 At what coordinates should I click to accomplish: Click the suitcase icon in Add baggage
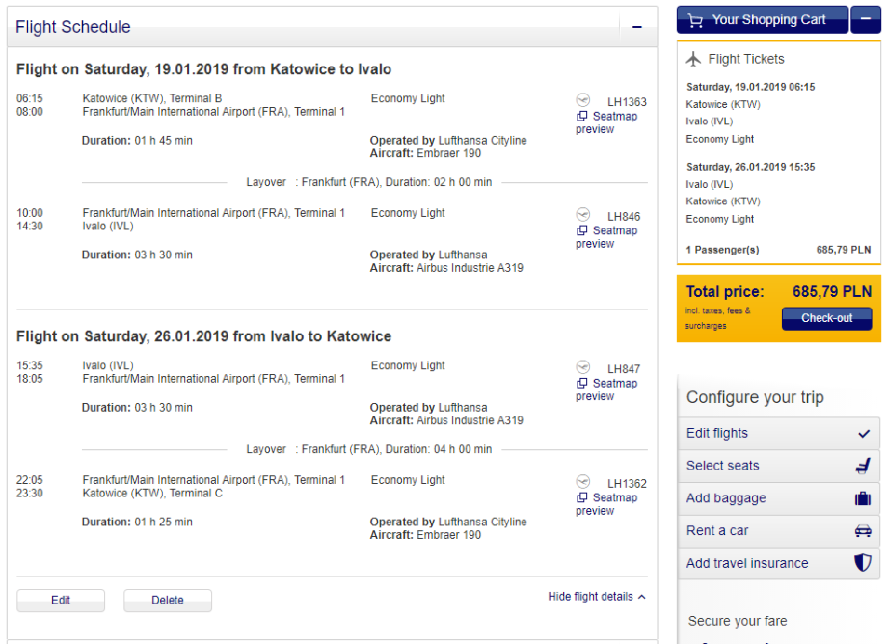click(863, 499)
